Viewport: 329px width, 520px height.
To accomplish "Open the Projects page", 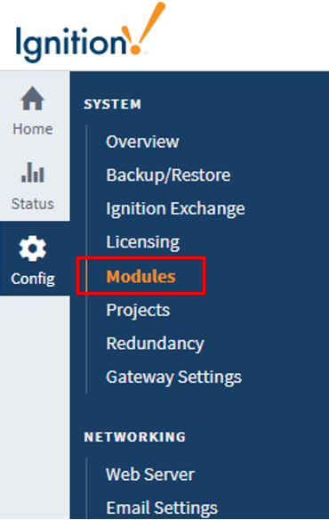I will [x=138, y=311].
